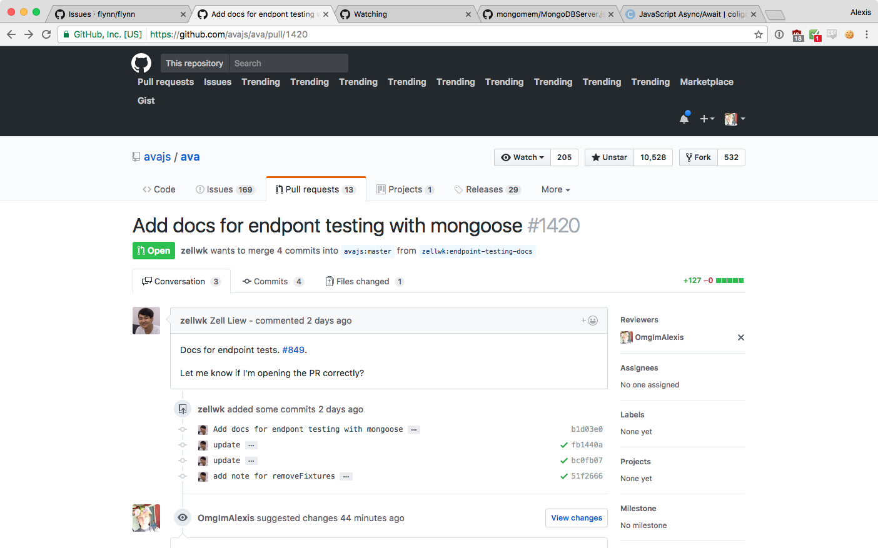Click the repository book icon beside avajs/ava
878x548 pixels.
pyautogui.click(x=136, y=156)
